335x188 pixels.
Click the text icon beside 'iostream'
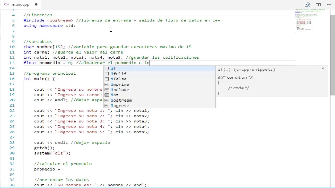[x=107, y=100]
